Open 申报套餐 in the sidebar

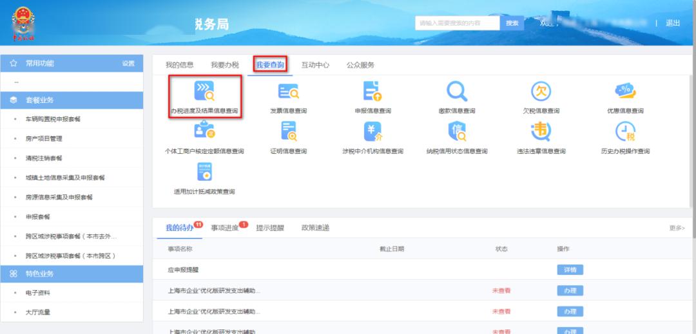(x=38, y=217)
